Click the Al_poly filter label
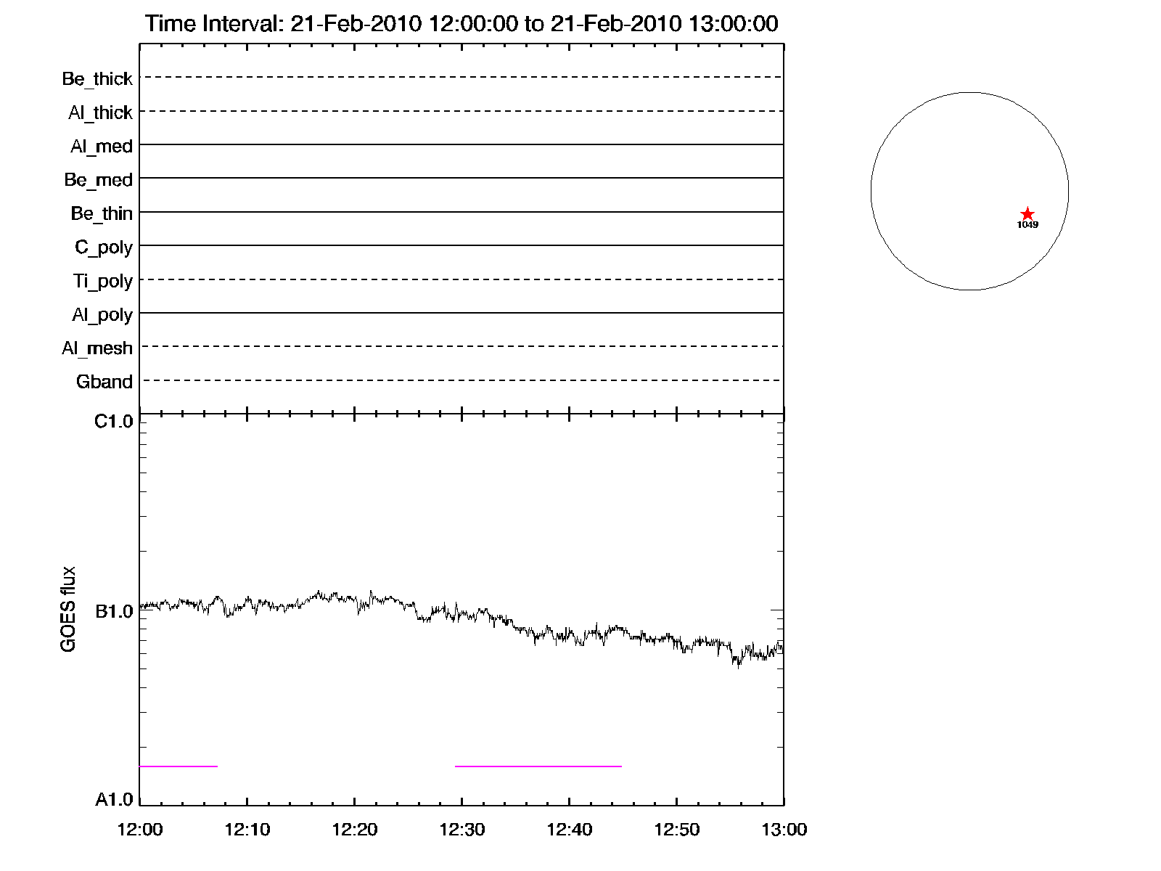 coord(102,315)
